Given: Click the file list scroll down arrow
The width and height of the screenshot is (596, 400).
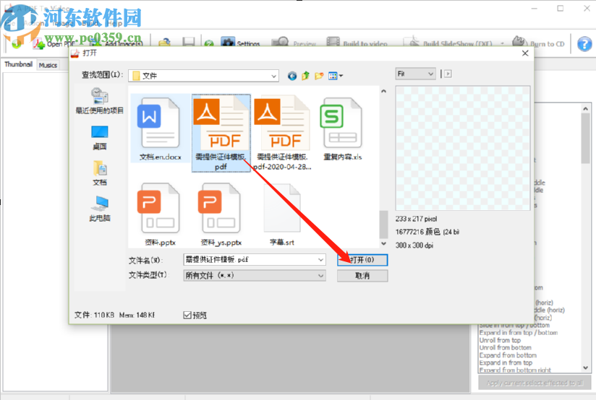Looking at the screenshot, I should point(383,243).
